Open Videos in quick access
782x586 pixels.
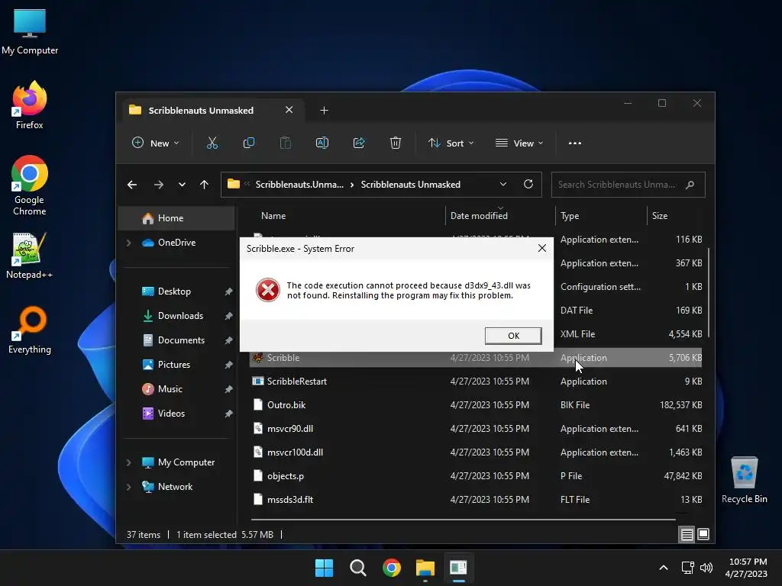click(163, 414)
